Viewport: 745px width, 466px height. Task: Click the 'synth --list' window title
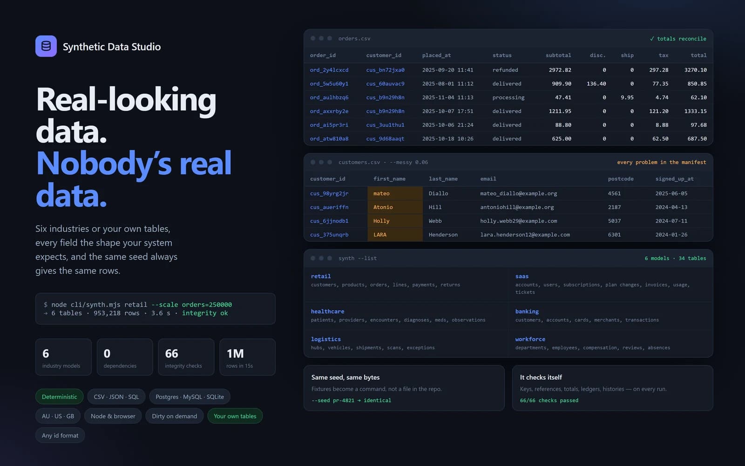click(358, 258)
